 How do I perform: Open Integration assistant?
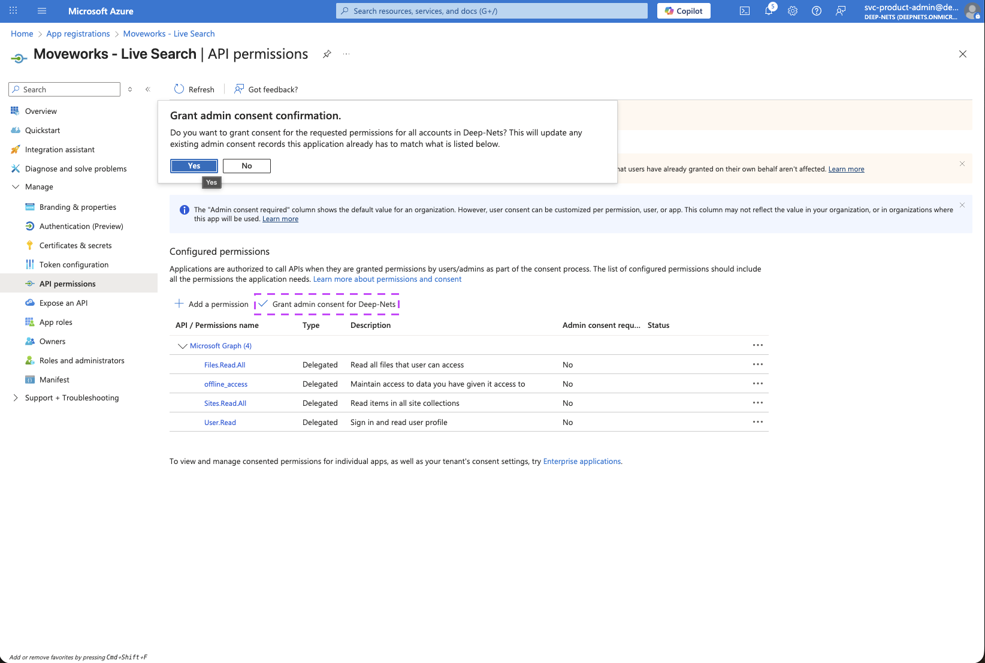click(x=60, y=149)
